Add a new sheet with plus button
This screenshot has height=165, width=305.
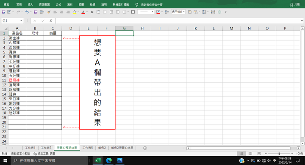[145, 148]
